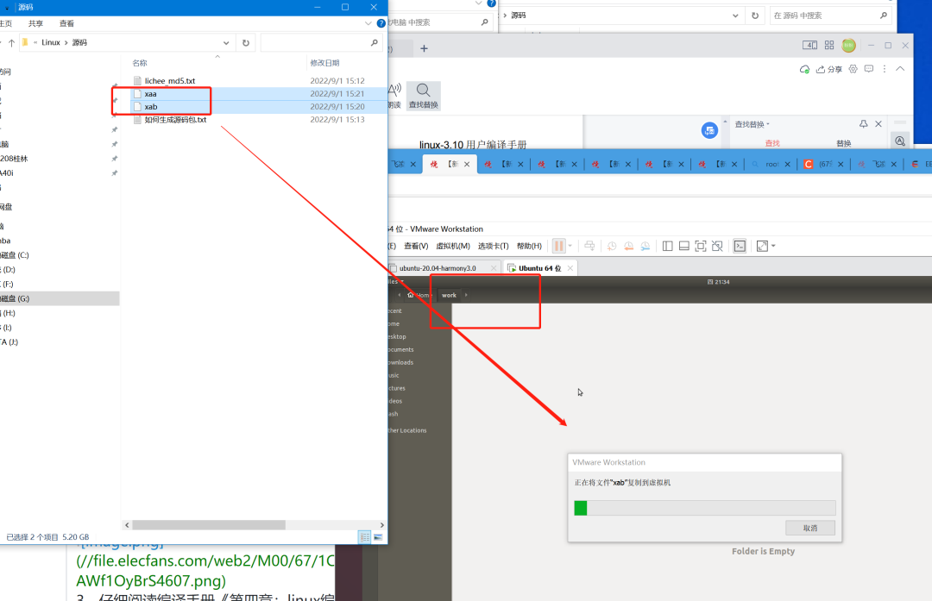Viewport: 932px width, 601px height.
Task: Select drive (G:) in Explorer navigation pane
Action: [x=60, y=298]
